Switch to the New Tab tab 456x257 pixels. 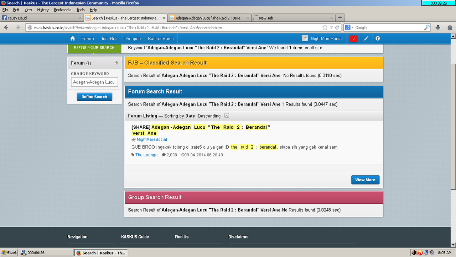click(294, 18)
